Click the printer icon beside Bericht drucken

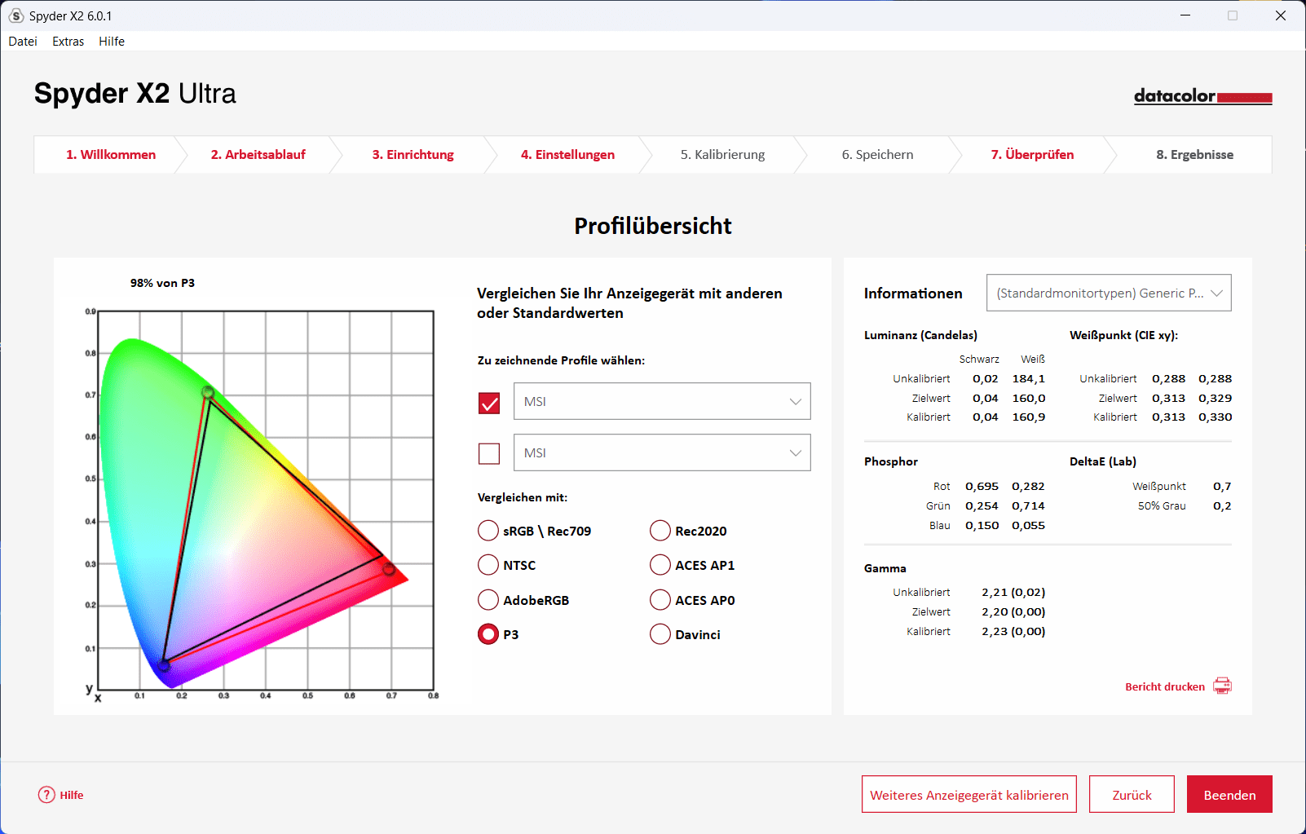1222,686
